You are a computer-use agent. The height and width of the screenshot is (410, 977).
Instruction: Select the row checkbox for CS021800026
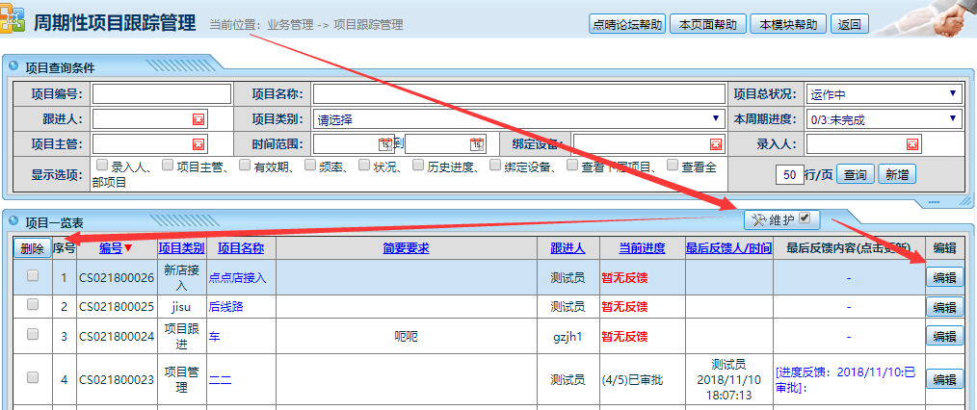click(34, 276)
